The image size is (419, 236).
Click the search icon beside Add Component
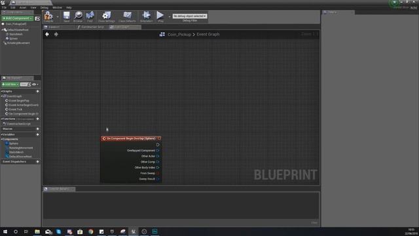[x=37, y=18]
